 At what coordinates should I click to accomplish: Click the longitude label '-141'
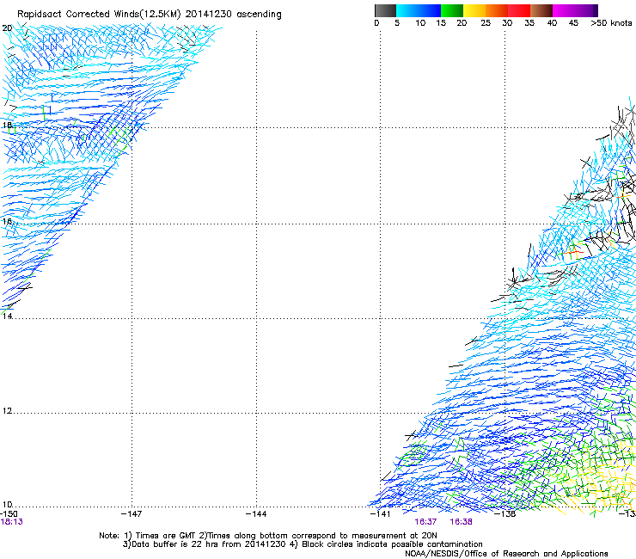pos(380,514)
